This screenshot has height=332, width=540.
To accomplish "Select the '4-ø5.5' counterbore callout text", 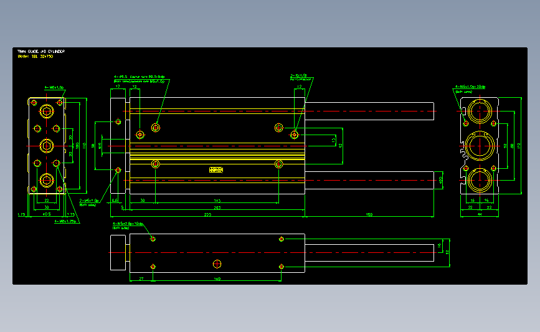I will coord(139,77).
